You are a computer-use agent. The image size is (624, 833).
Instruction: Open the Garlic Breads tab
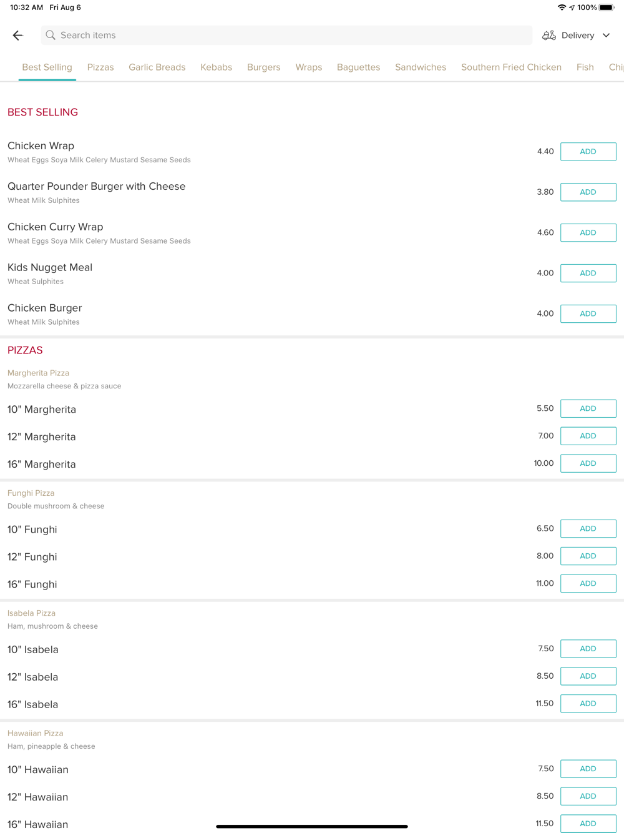(x=157, y=67)
